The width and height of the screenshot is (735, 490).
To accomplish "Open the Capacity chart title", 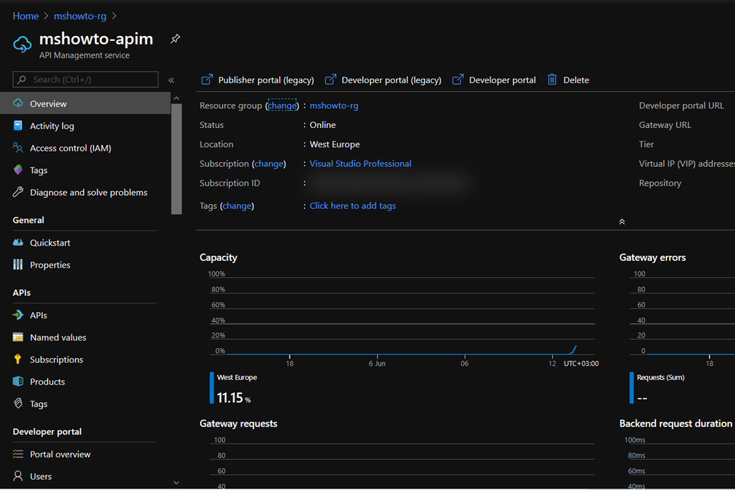I will point(218,257).
